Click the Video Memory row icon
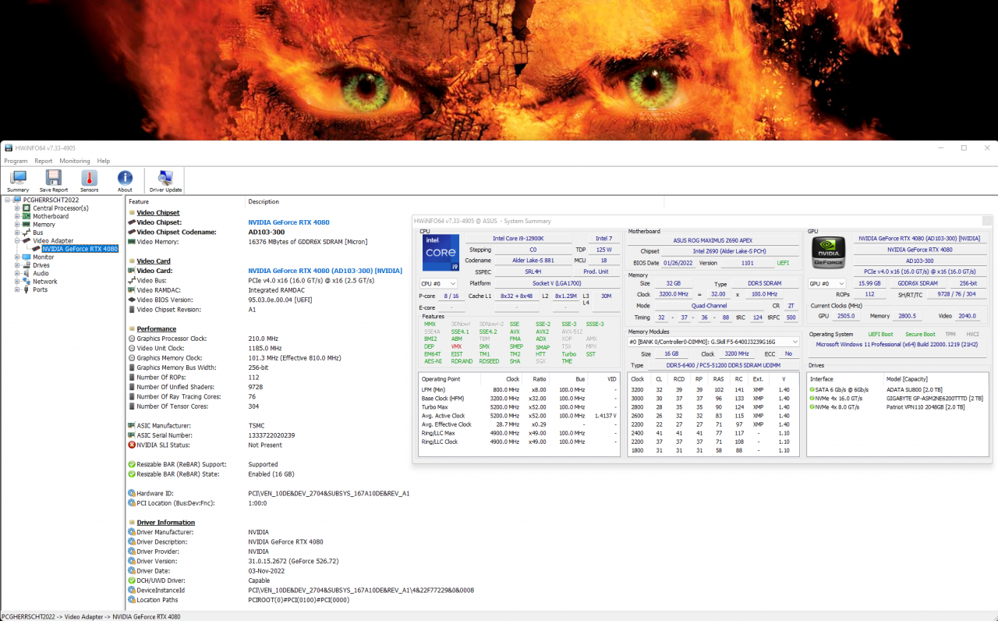 (132, 242)
